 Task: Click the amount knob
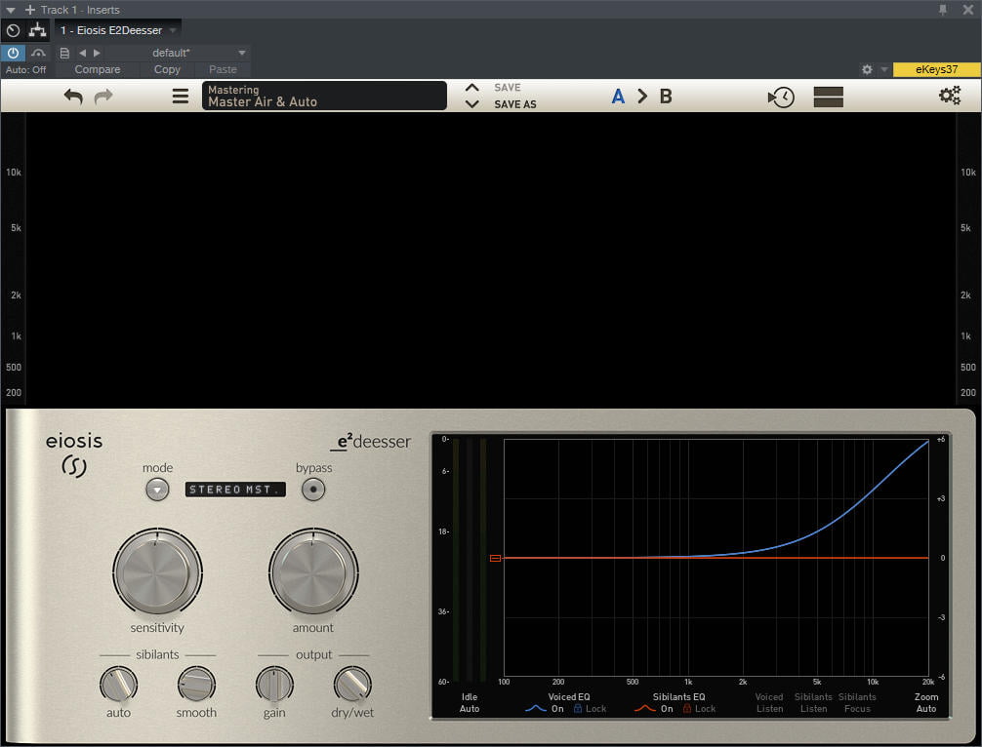313,571
